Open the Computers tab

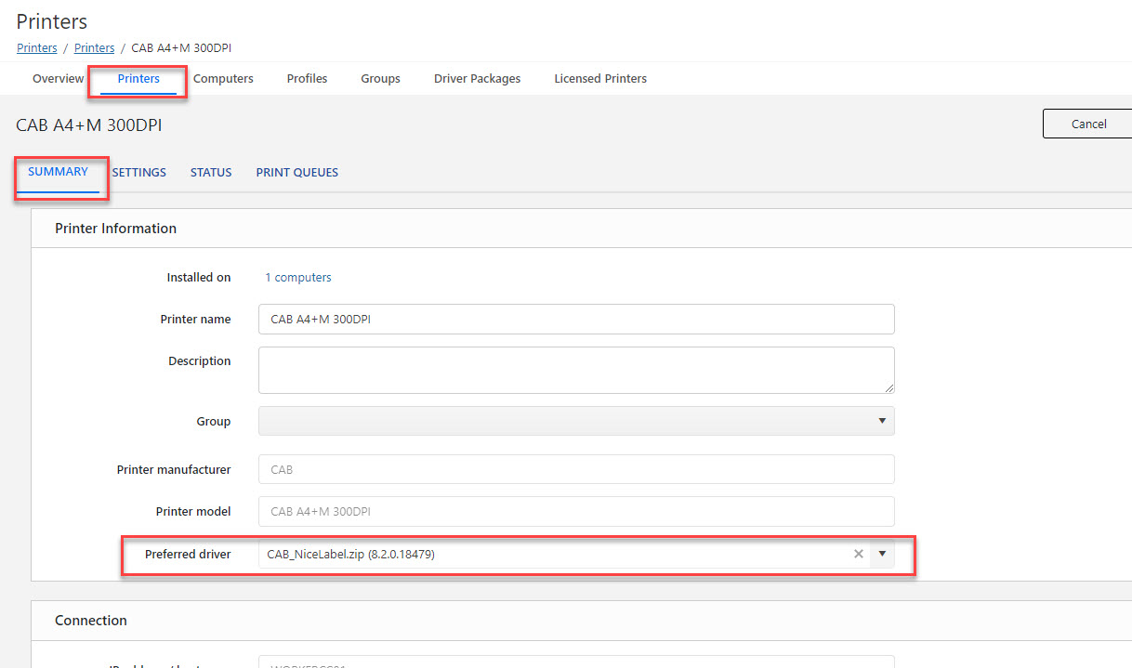pyautogui.click(x=223, y=79)
